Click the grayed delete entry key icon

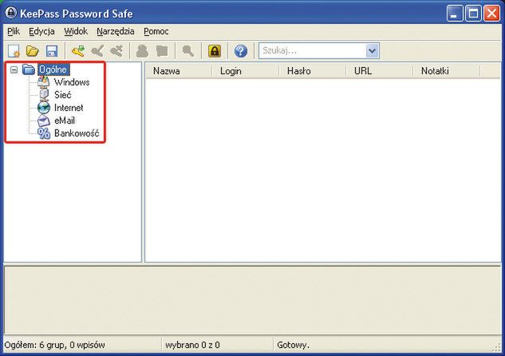117,51
